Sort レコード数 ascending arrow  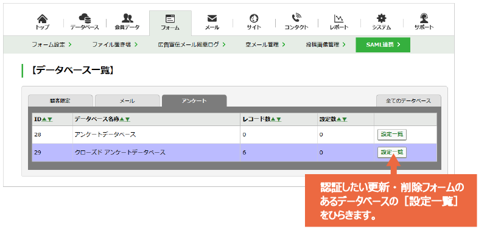[273, 119]
